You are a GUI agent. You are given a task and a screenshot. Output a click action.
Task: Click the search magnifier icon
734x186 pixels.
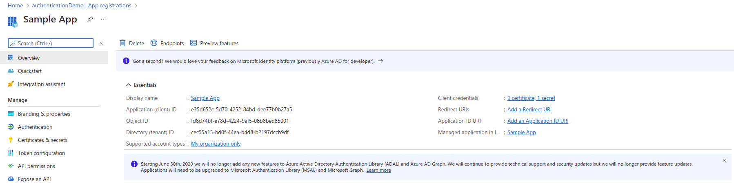(x=13, y=43)
